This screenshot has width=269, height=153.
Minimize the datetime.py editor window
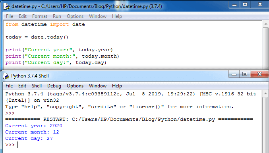(x=234, y=5)
